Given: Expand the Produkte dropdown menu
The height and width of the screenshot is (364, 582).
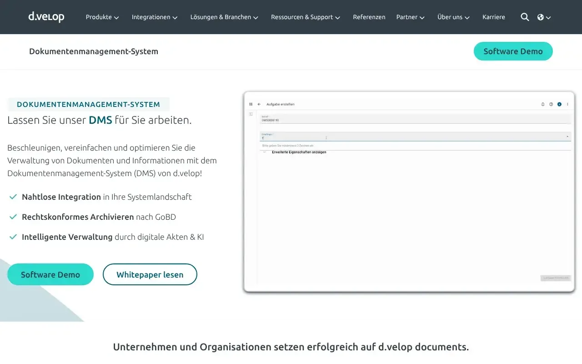Looking at the screenshot, I should (102, 17).
